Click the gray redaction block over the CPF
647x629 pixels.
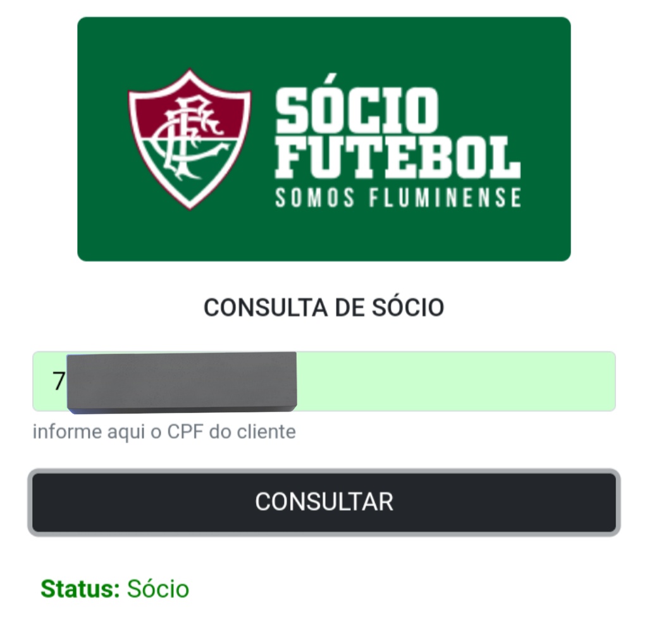pos(182,382)
